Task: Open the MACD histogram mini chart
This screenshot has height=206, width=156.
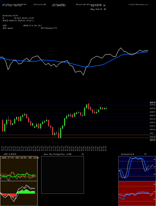Action: (x=19, y=194)
